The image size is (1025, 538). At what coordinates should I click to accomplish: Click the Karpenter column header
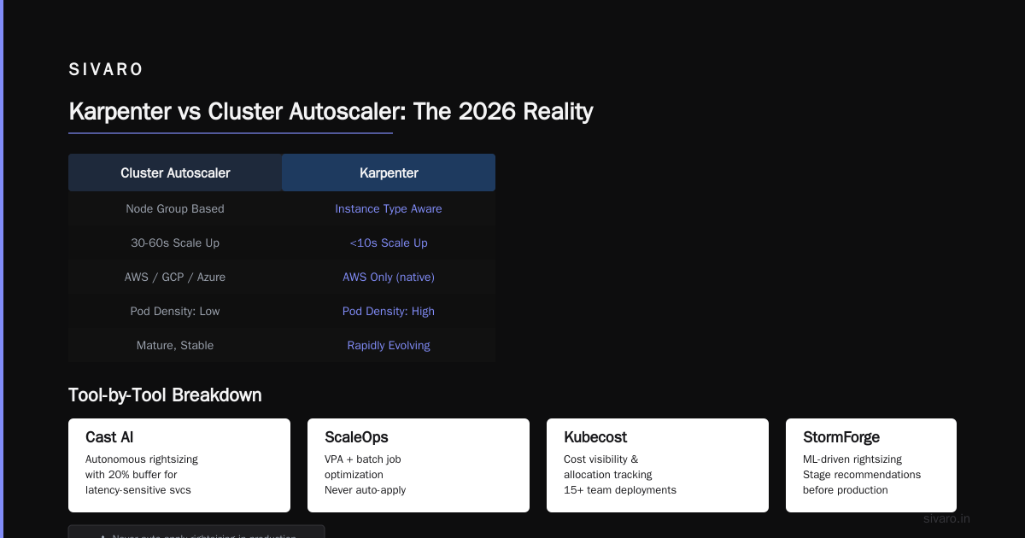point(389,173)
